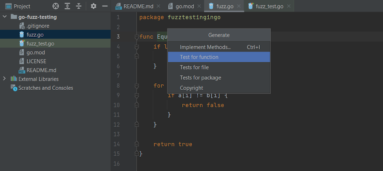Choose Copyright from Generate menu
The height and width of the screenshot is (171, 383).
[x=219, y=88]
